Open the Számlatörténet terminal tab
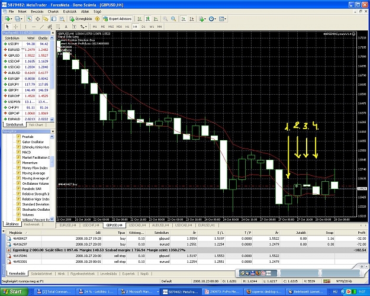This screenshot has height=296, width=370. tap(41, 274)
